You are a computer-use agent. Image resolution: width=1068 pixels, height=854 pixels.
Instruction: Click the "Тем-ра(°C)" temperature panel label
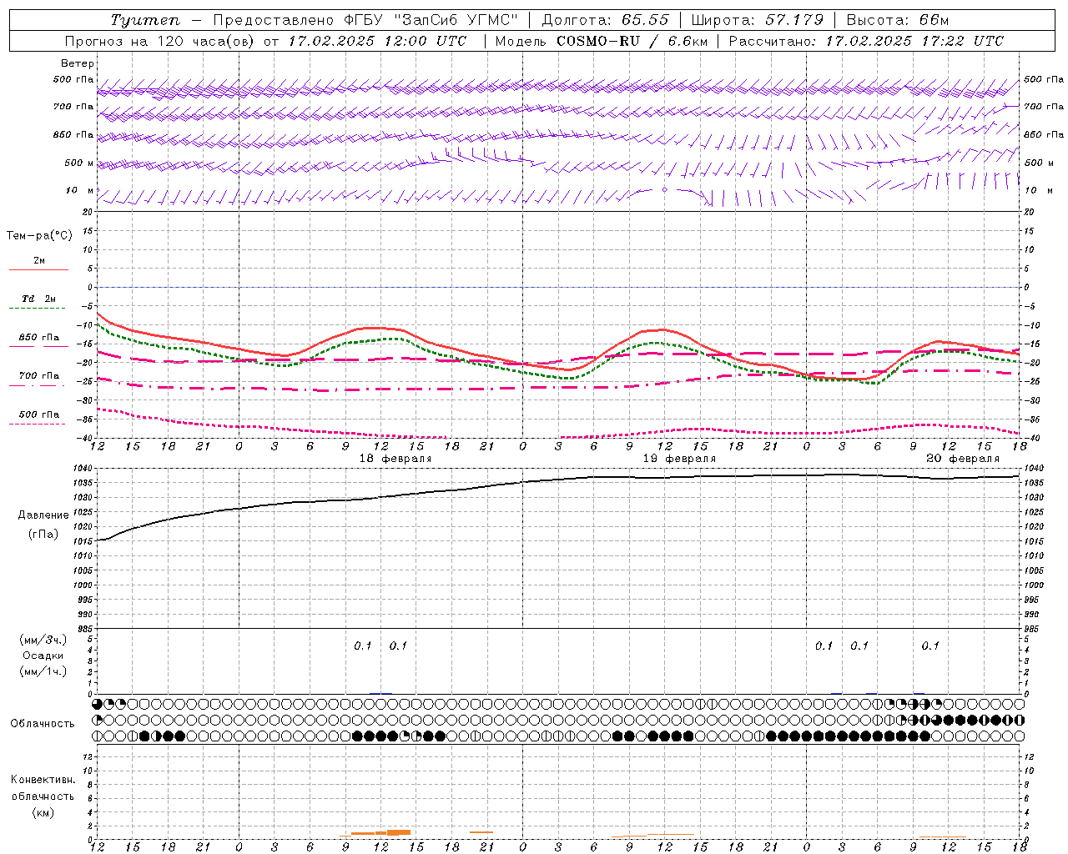coord(39,236)
